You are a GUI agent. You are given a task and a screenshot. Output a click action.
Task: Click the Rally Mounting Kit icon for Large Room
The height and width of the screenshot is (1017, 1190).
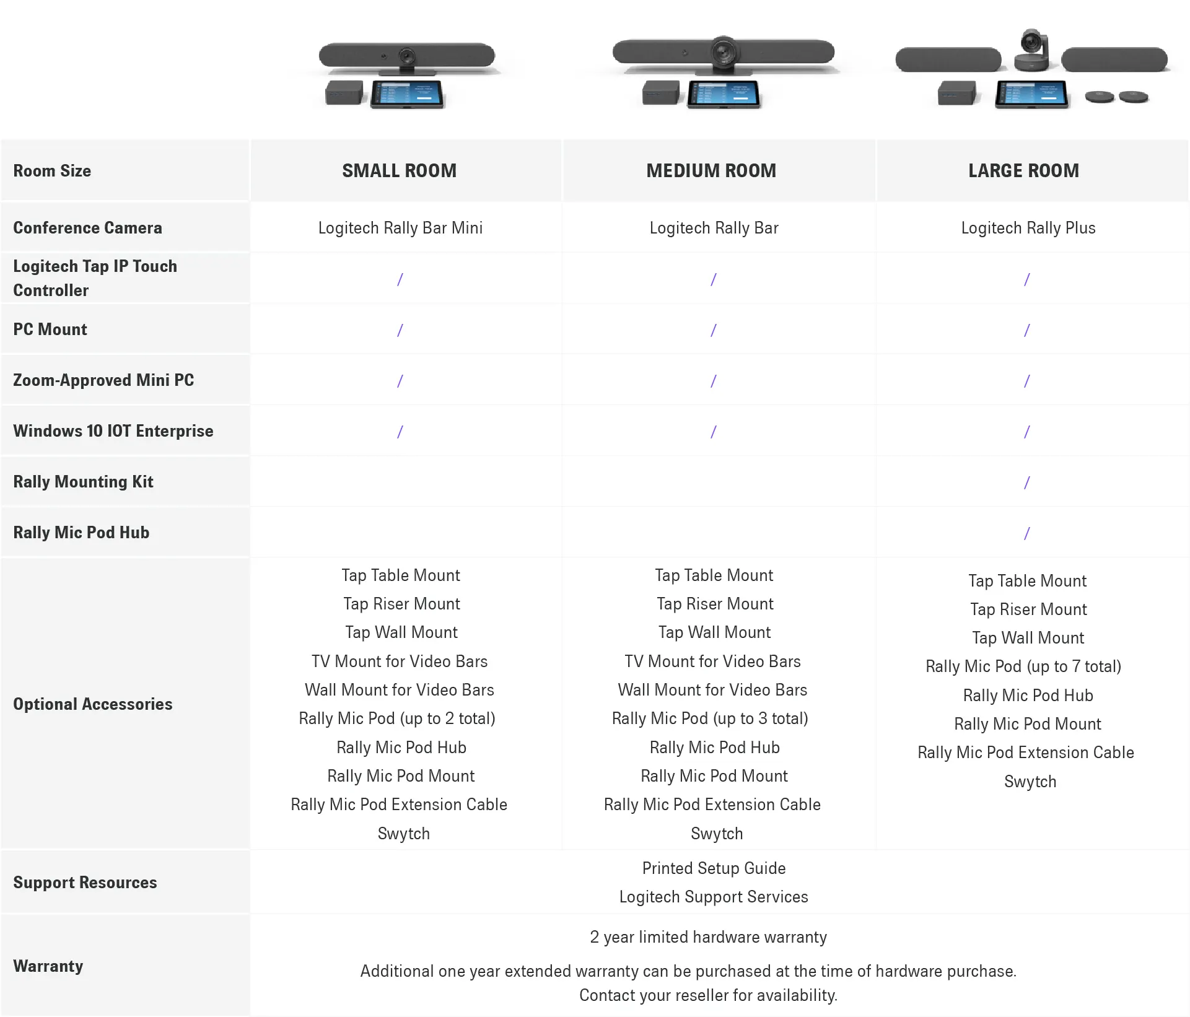(1028, 481)
